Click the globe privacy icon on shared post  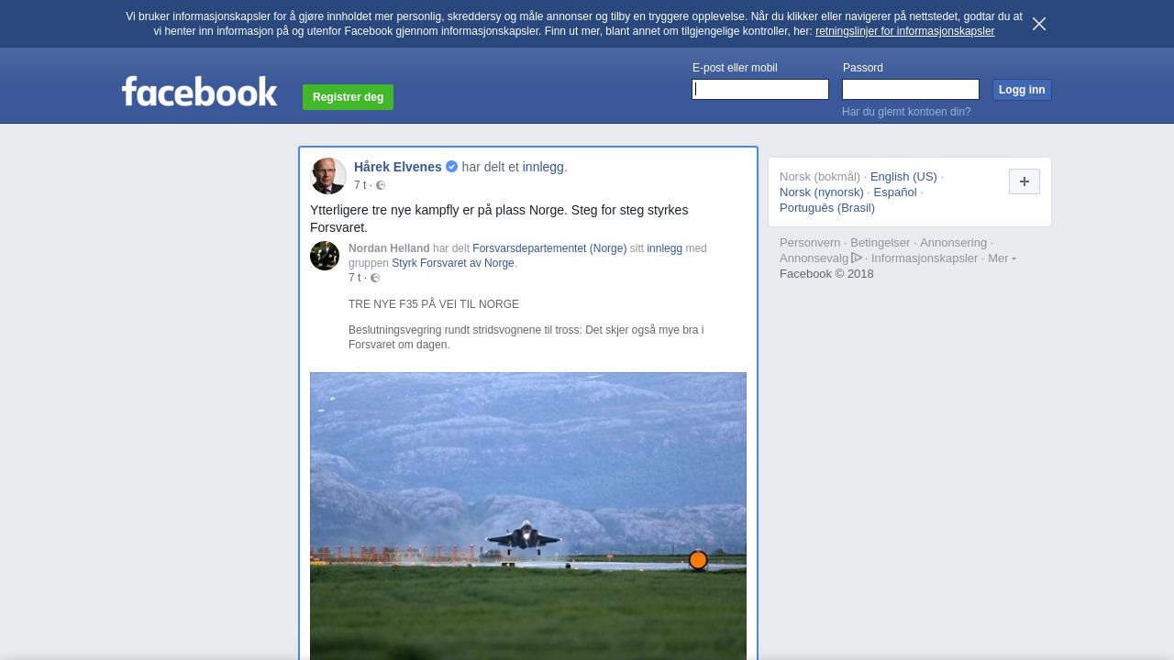[375, 278]
